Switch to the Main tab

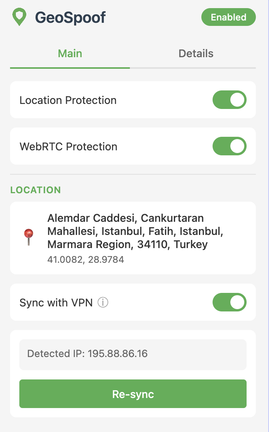tap(70, 53)
